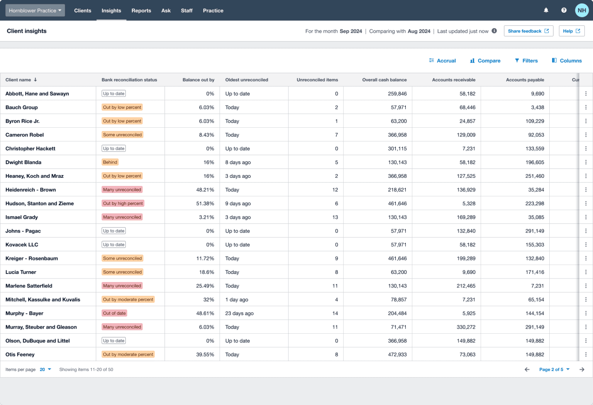The height and width of the screenshot is (405, 593).
Task: Click the help question mark icon
Action: [564, 10]
